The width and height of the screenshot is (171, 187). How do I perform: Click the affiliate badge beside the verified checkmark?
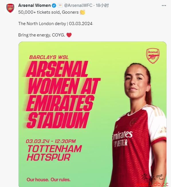[60, 5]
